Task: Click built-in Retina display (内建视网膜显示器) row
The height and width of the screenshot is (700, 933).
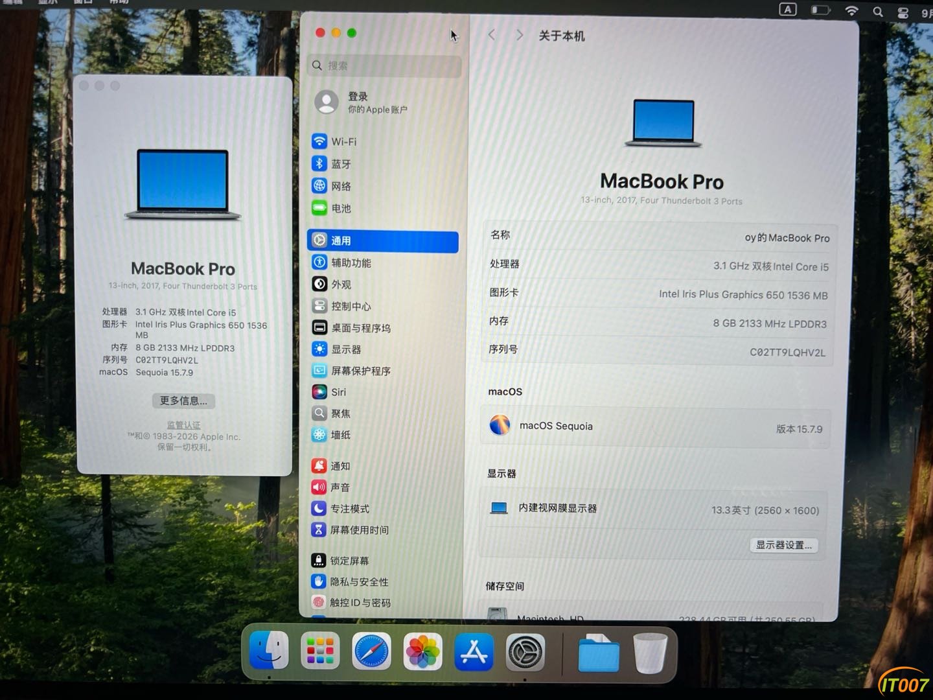Action: [654, 509]
